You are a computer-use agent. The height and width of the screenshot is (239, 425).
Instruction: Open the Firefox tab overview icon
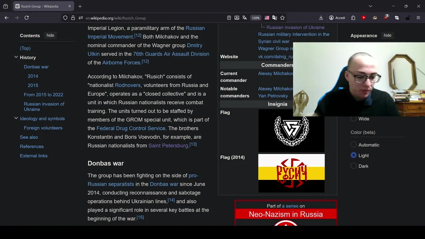click(5, 6)
